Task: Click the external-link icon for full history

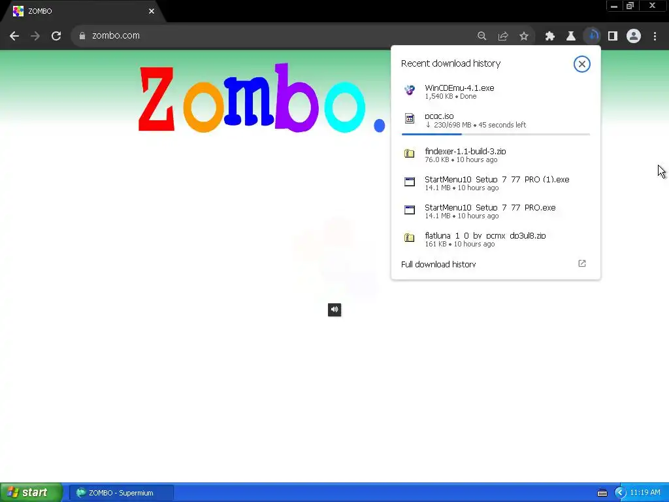Action: (582, 263)
